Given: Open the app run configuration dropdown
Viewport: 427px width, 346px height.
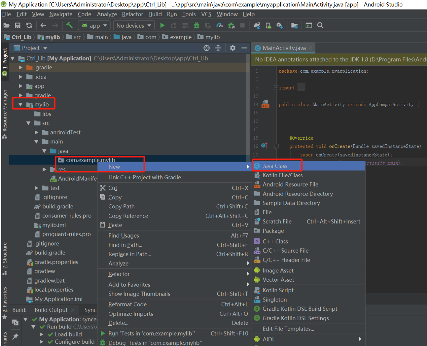Looking at the screenshot, I should (94, 25).
